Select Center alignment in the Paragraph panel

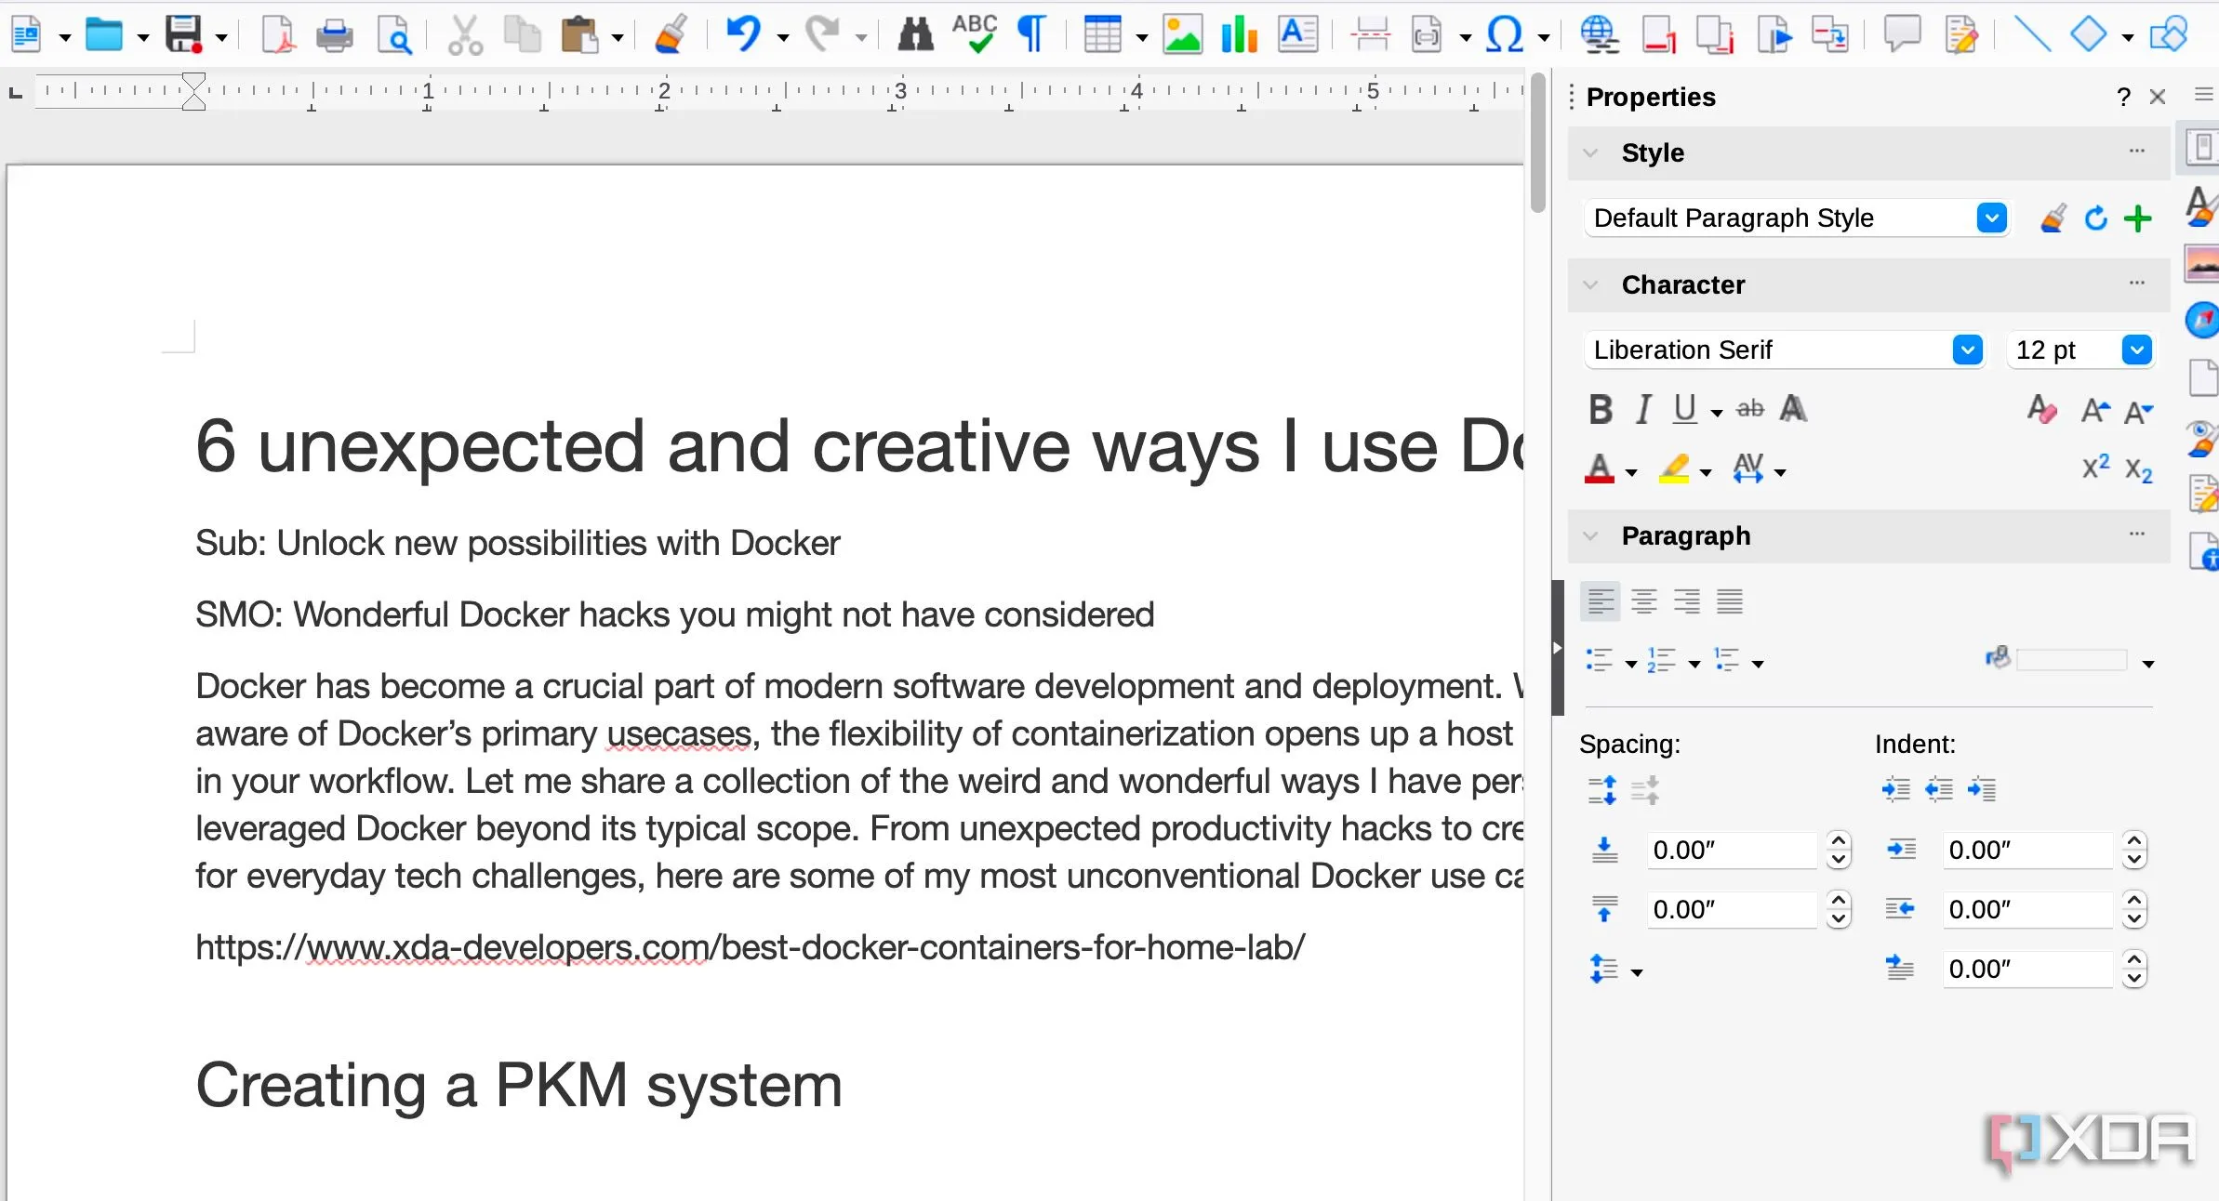tap(1643, 602)
